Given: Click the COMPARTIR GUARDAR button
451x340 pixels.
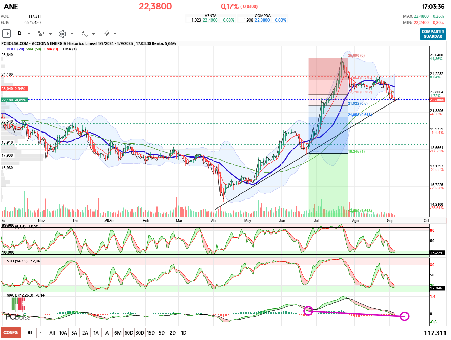Looking at the screenshot, I should point(433,34).
